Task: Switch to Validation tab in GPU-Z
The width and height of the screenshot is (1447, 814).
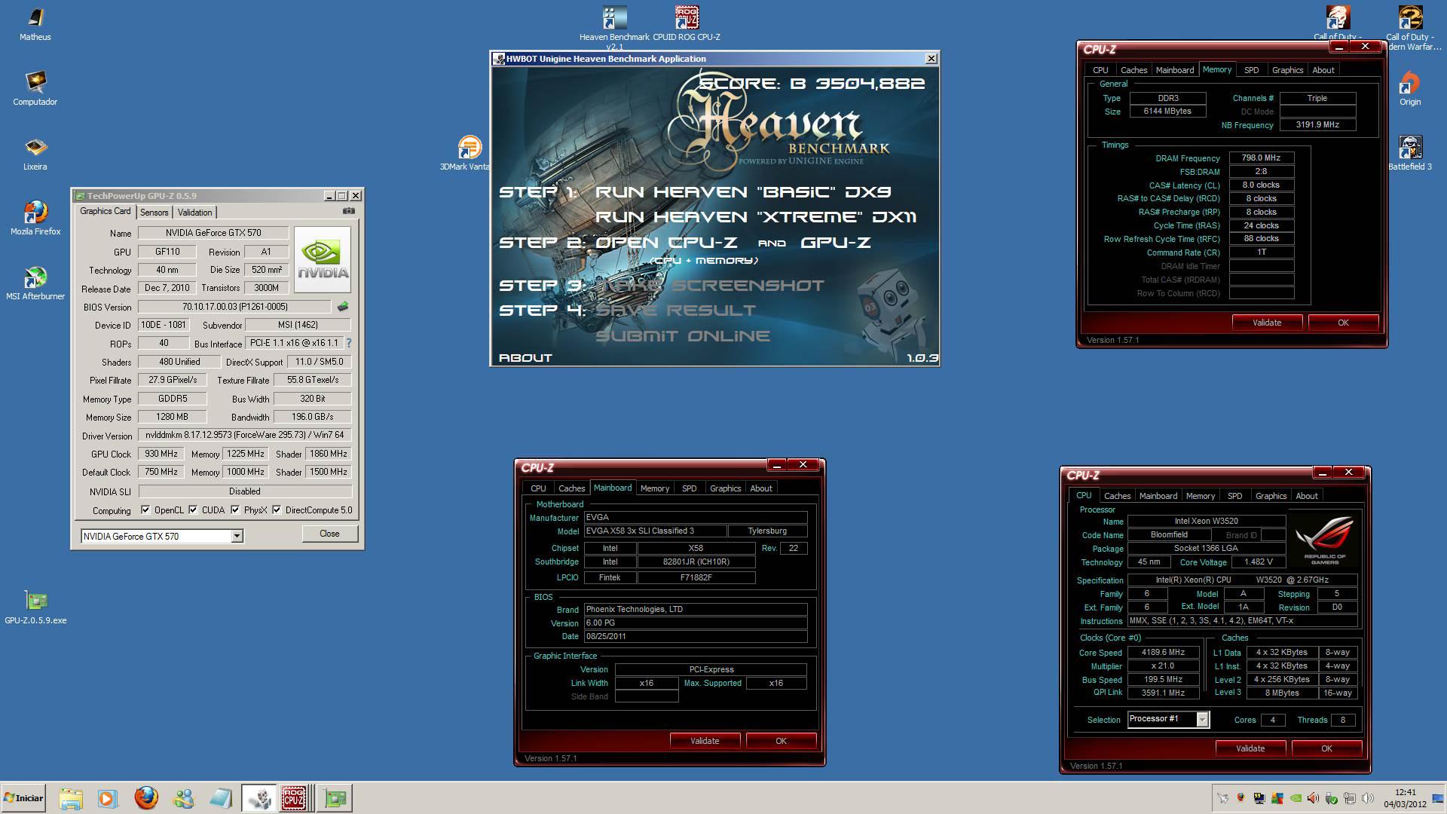Action: click(194, 213)
